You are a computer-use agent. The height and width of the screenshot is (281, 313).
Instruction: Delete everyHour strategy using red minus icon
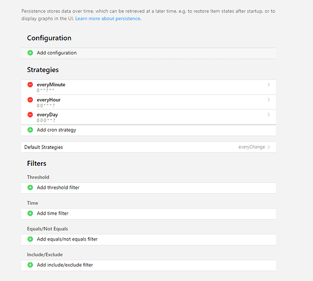tap(30, 100)
